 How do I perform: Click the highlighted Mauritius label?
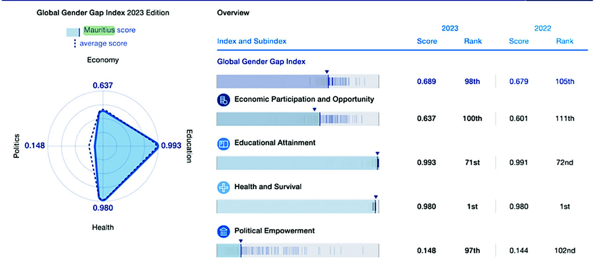99,30
